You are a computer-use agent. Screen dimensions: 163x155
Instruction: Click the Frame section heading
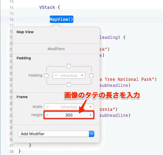pos(22,97)
